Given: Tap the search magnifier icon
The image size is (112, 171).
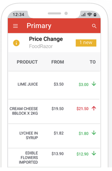Looking at the screenshot, I should point(94,26).
